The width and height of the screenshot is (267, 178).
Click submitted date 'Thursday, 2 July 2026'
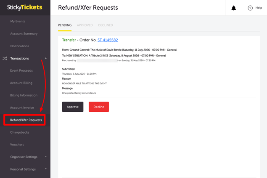coord(73,74)
